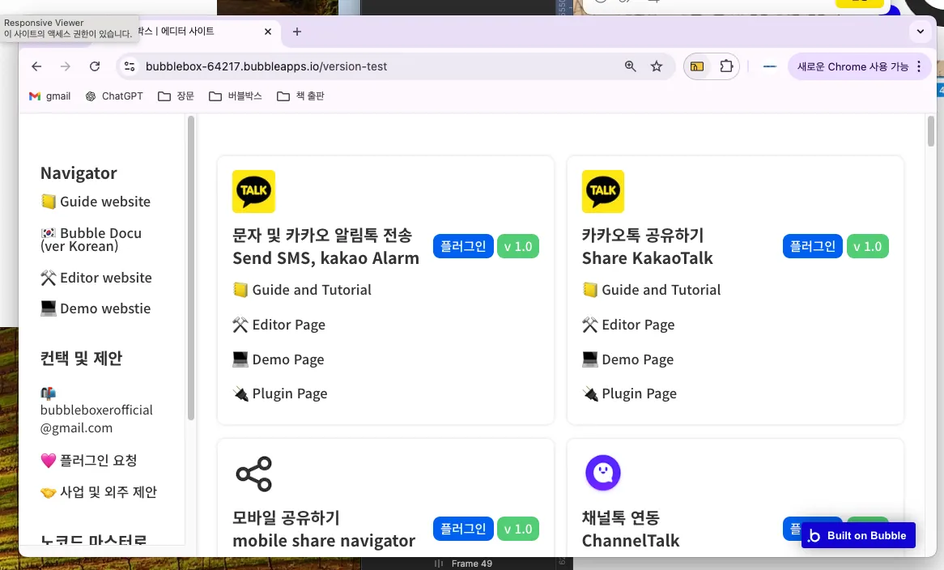944x570 pixels.
Task: Expand the tab search chevron
Action: (x=920, y=32)
